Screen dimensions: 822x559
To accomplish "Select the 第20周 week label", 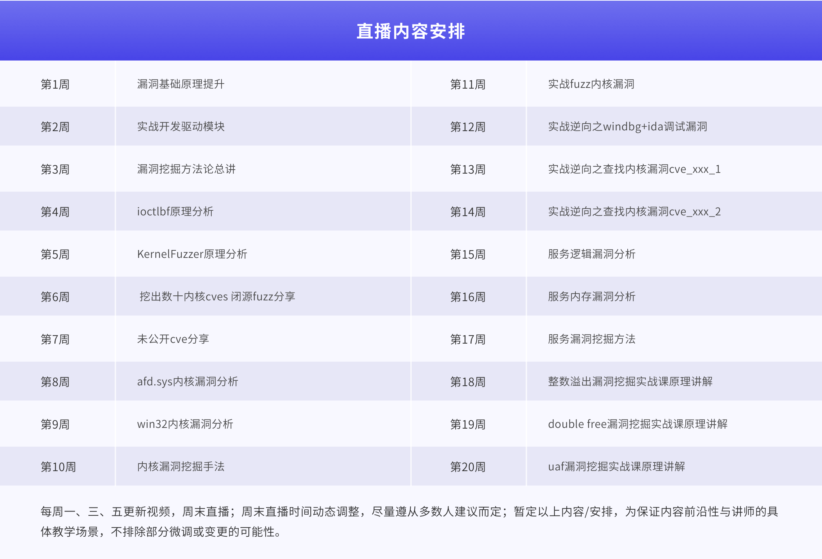I will pos(468,467).
